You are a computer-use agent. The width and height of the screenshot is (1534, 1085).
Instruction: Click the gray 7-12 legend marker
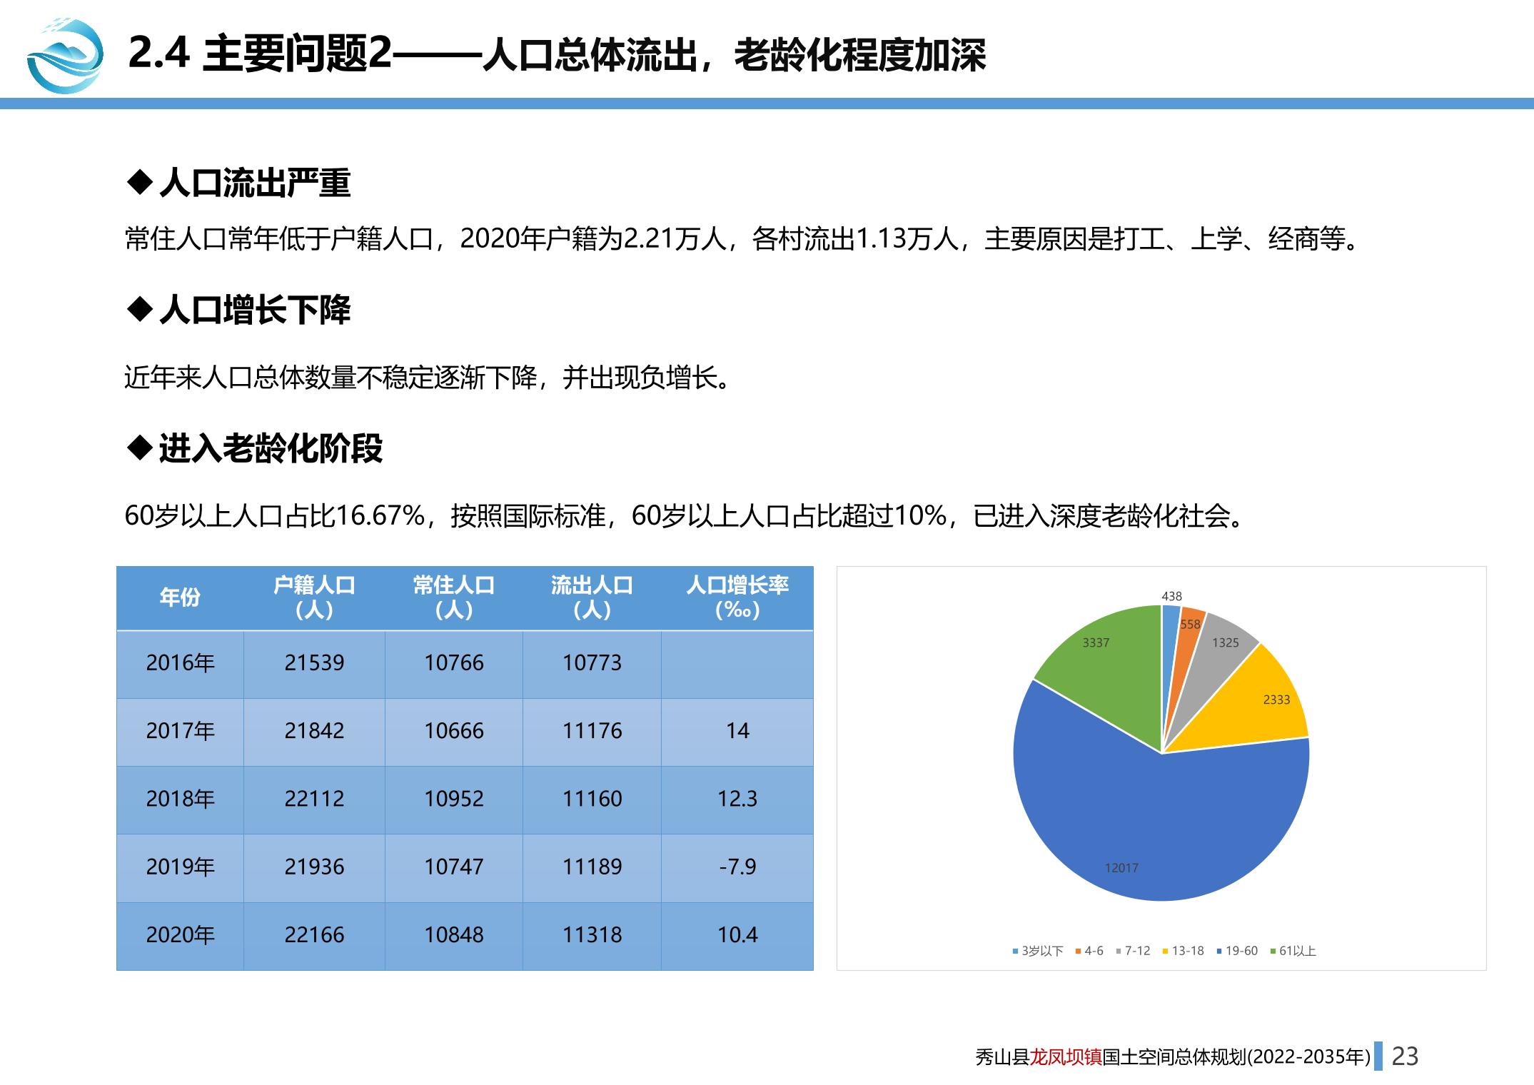[1119, 951]
